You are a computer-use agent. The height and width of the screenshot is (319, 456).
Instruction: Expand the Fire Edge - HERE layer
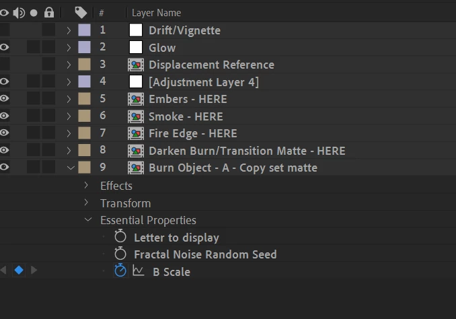click(x=69, y=133)
